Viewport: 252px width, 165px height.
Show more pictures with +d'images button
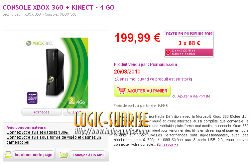[x=42, y=112]
